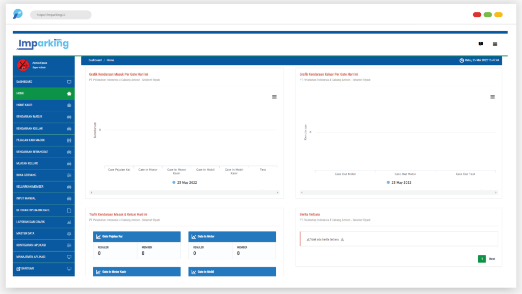Expand the Master Data sidebar menu
Viewport: 522px width, 294px height.
point(43,233)
